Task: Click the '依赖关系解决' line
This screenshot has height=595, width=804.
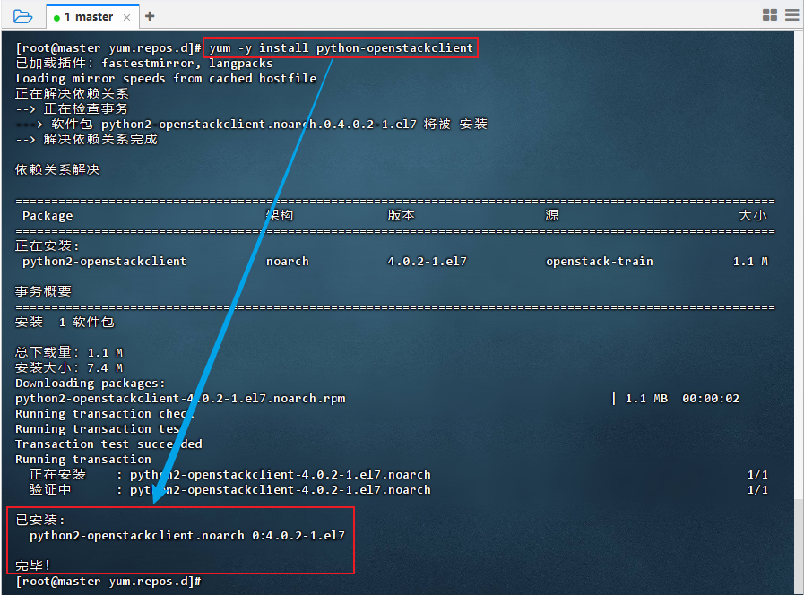Action: click(57, 169)
